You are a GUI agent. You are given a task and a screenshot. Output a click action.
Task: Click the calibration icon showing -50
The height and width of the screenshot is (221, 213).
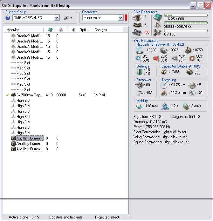tap(137, 32)
